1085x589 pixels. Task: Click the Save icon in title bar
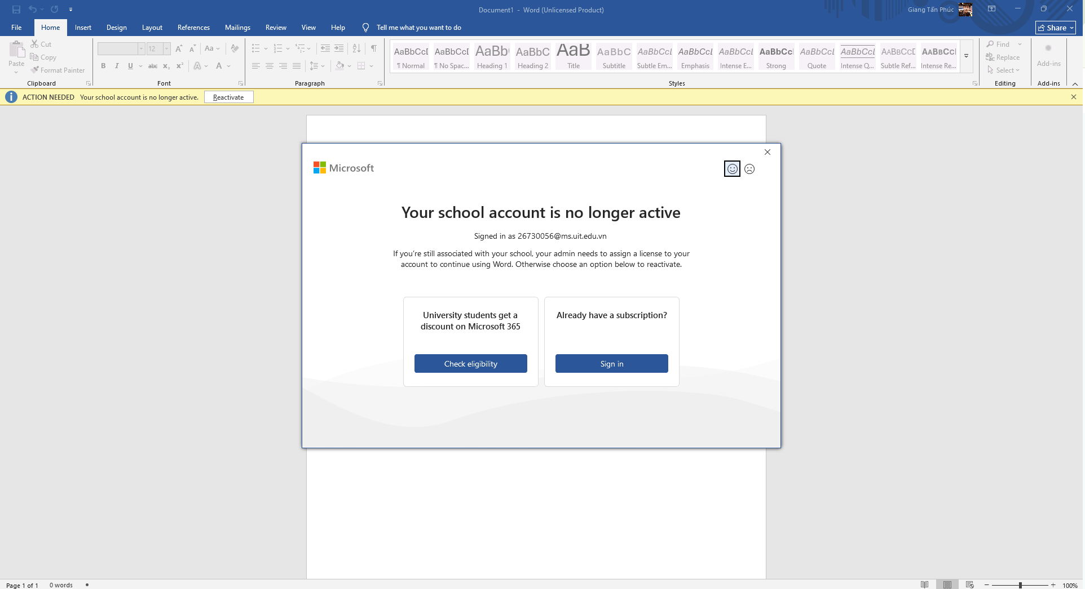coord(16,10)
